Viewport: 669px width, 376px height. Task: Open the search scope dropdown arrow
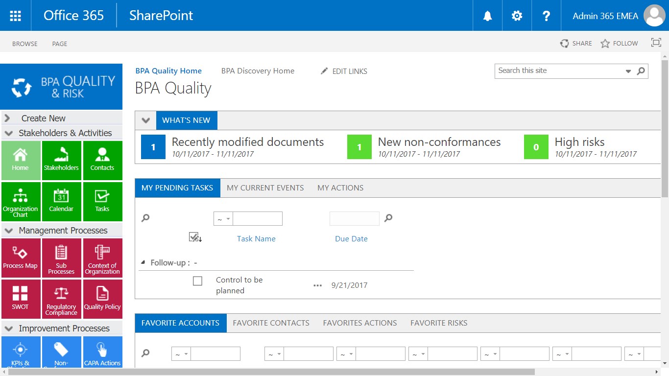tap(628, 71)
